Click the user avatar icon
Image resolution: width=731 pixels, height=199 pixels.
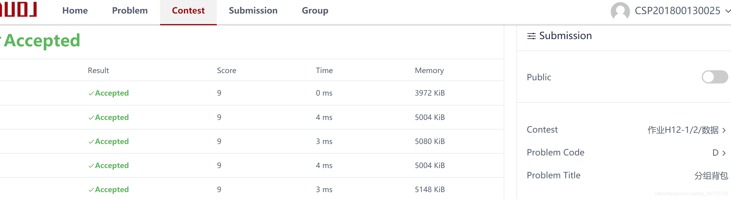pyautogui.click(x=620, y=11)
